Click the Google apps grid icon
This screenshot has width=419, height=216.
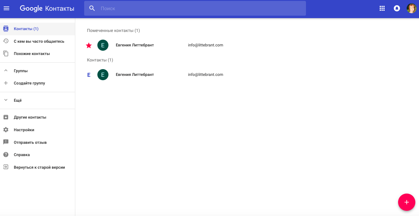(x=382, y=8)
